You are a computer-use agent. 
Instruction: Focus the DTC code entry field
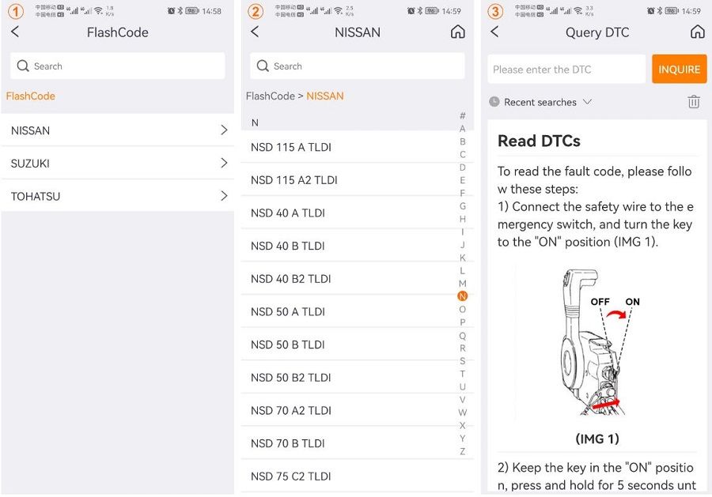click(x=566, y=70)
